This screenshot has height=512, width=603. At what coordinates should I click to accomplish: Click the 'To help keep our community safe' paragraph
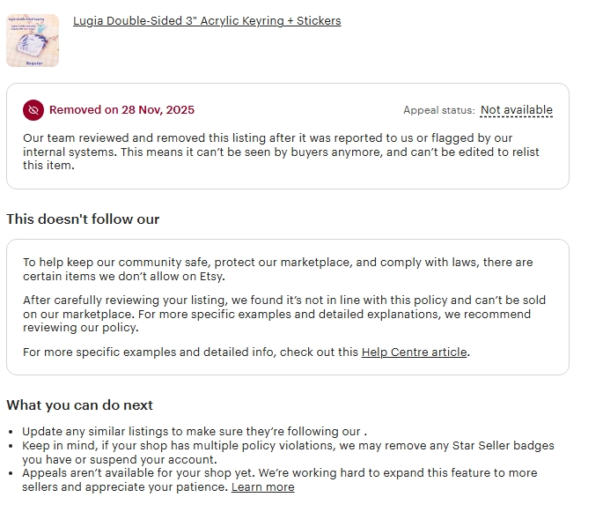[x=277, y=269]
